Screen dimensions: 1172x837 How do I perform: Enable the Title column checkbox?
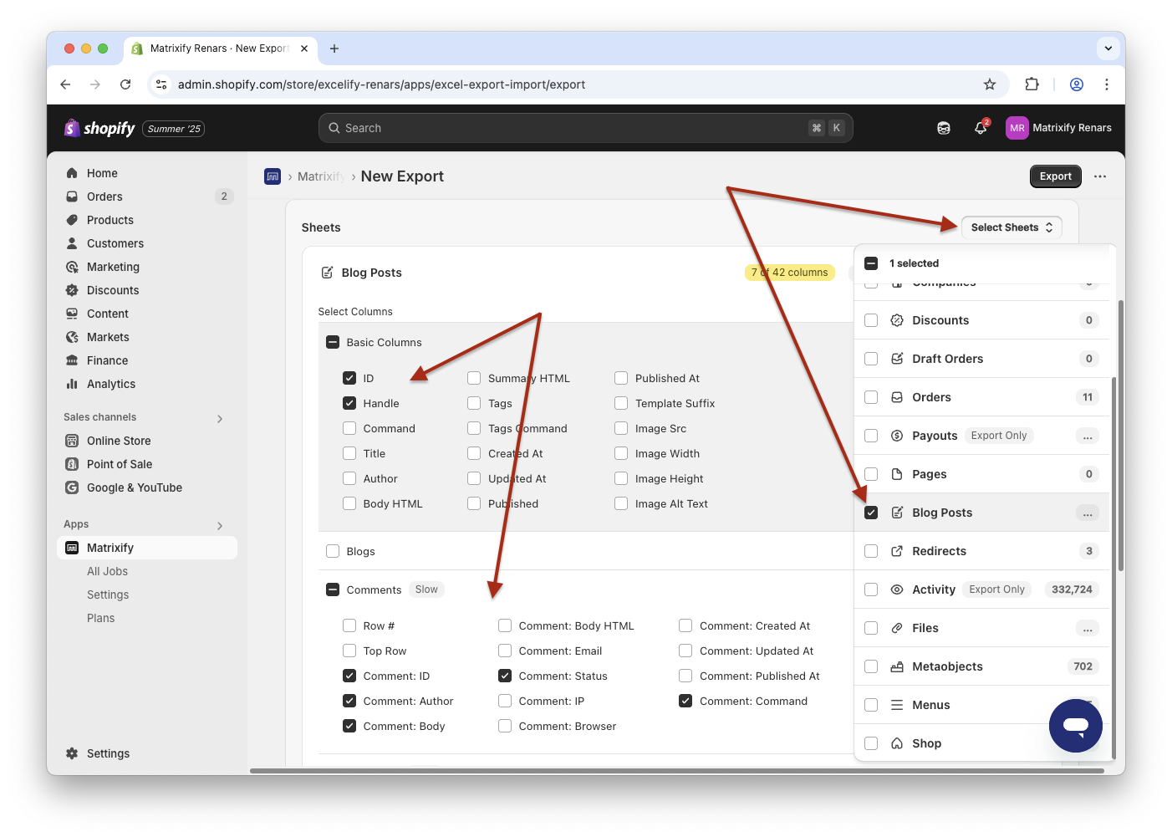pyautogui.click(x=349, y=453)
